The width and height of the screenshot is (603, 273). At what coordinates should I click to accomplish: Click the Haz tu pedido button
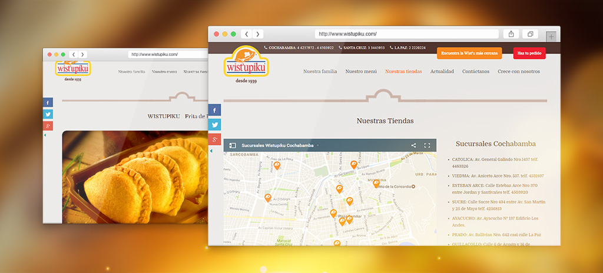[x=529, y=53]
